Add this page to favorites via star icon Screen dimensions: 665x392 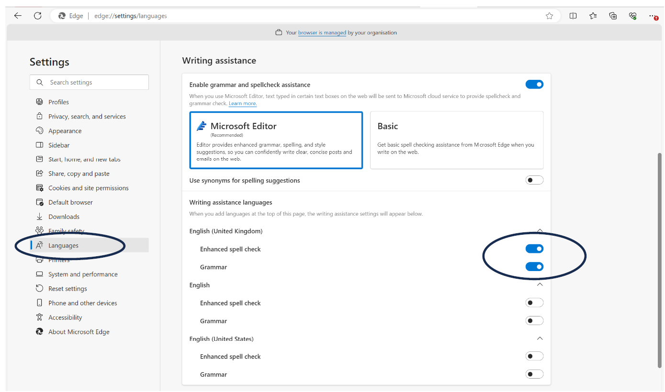point(549,15)
